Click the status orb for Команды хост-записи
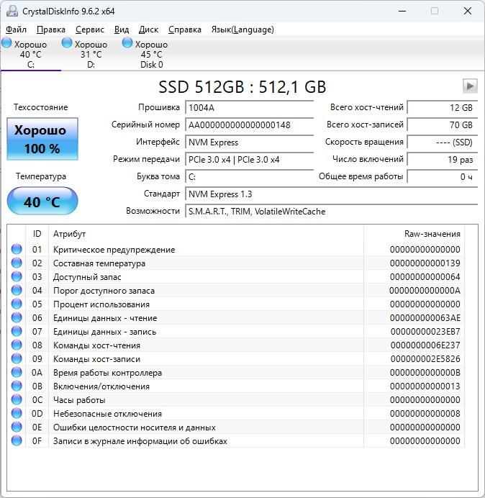Viewport: 485px width, 498px height. tap(17, 358)
